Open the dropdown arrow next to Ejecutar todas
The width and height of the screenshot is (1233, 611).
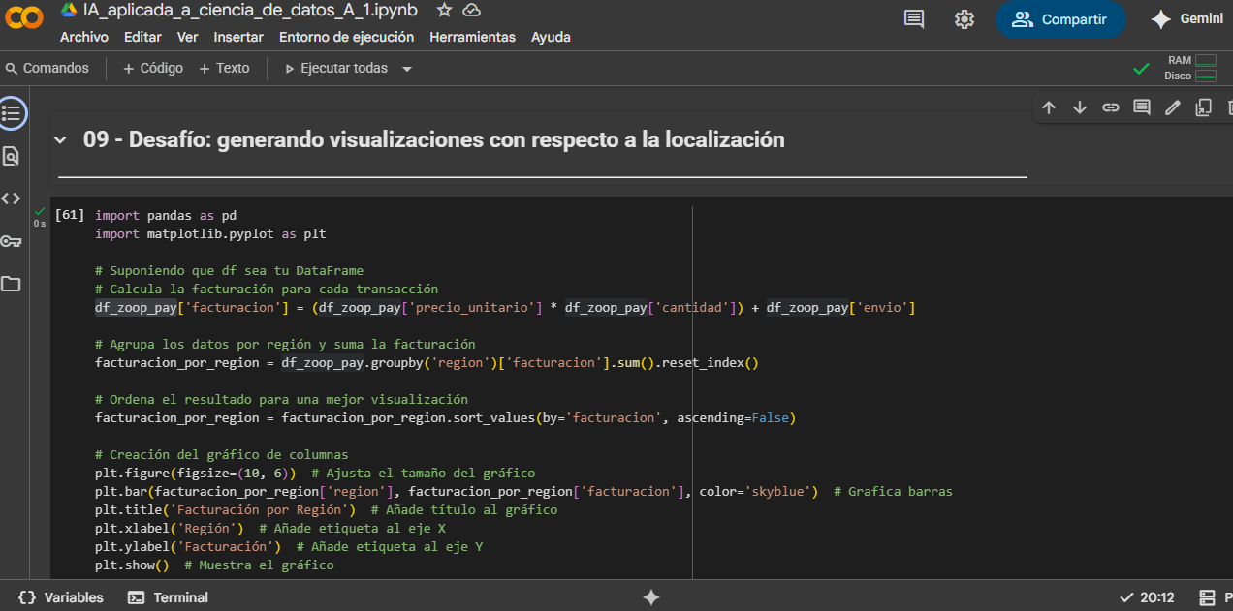407,69
